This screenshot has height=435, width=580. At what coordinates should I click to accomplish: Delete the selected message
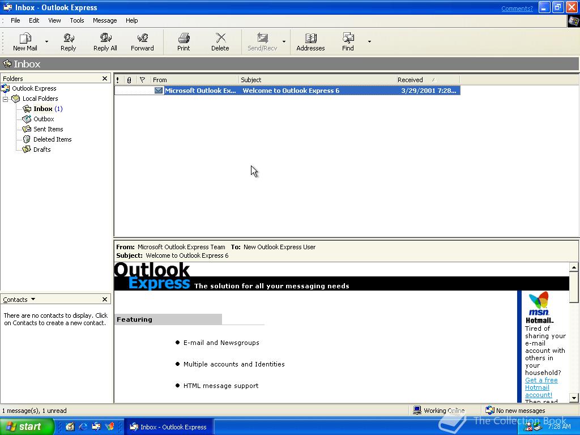coord(220,42)
